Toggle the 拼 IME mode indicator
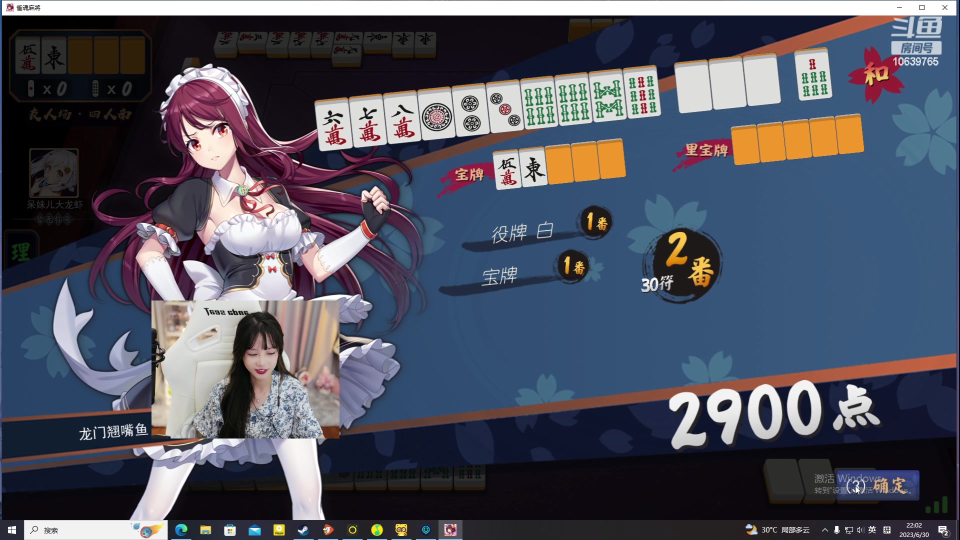Viewport: 960px width, 540px height. pyautogui.click(x=887, y=530)
